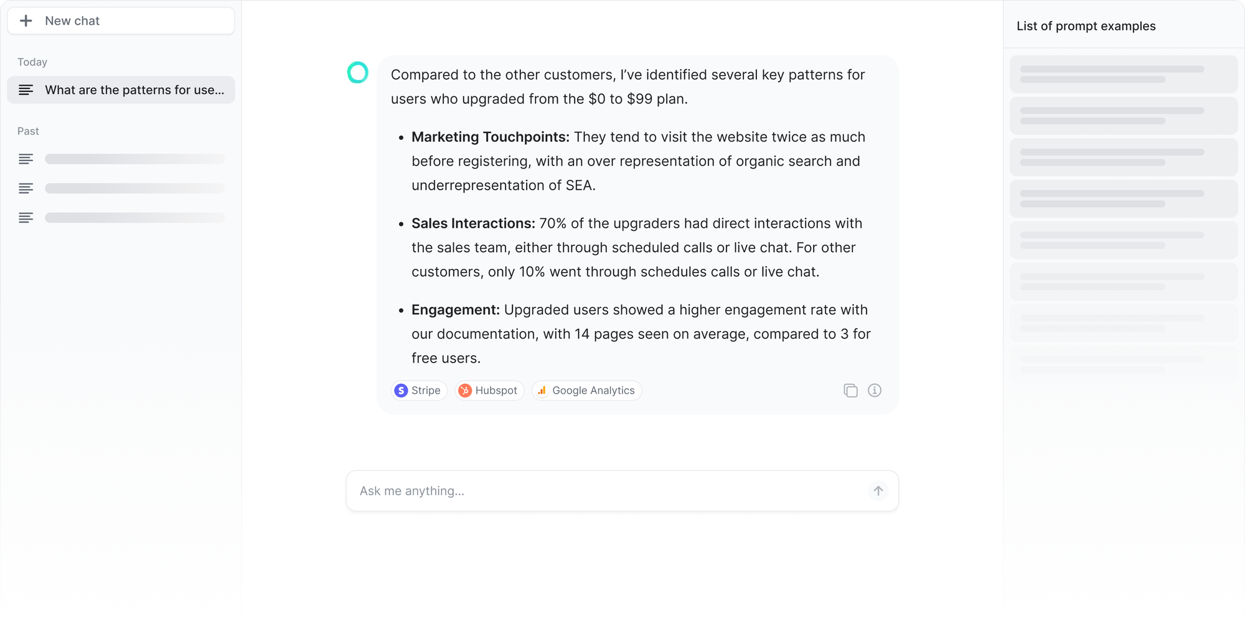Click the teal assistant avatar circle
This screenshot has width=1245, height=629.
coord(358,73)
